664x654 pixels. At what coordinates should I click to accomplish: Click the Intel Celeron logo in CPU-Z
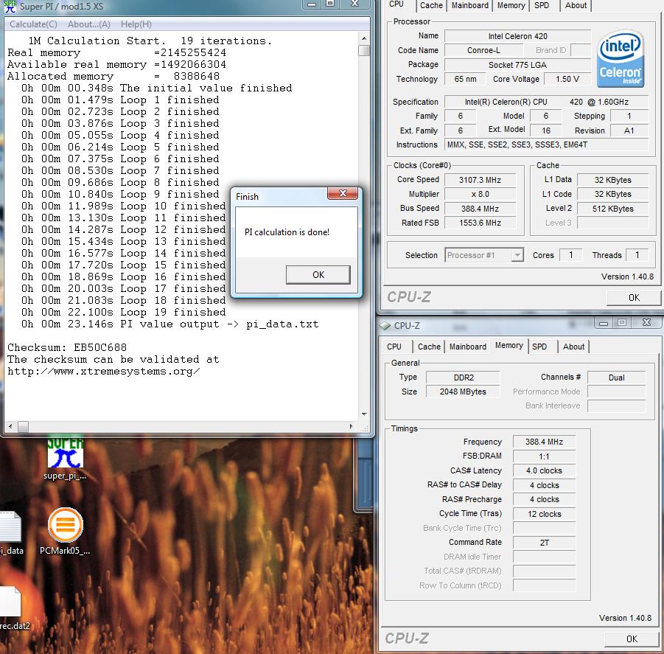621,59
